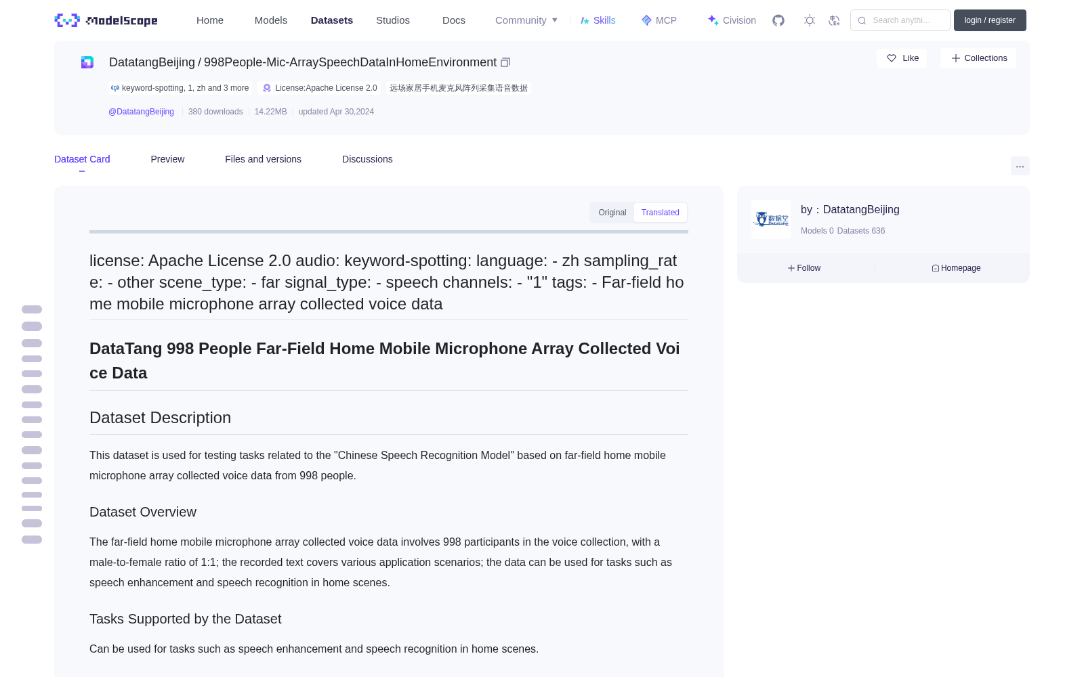Click the keyword-spotting tags chip
The width and height of the screenshot is (1084, 677).
[180, 88]
